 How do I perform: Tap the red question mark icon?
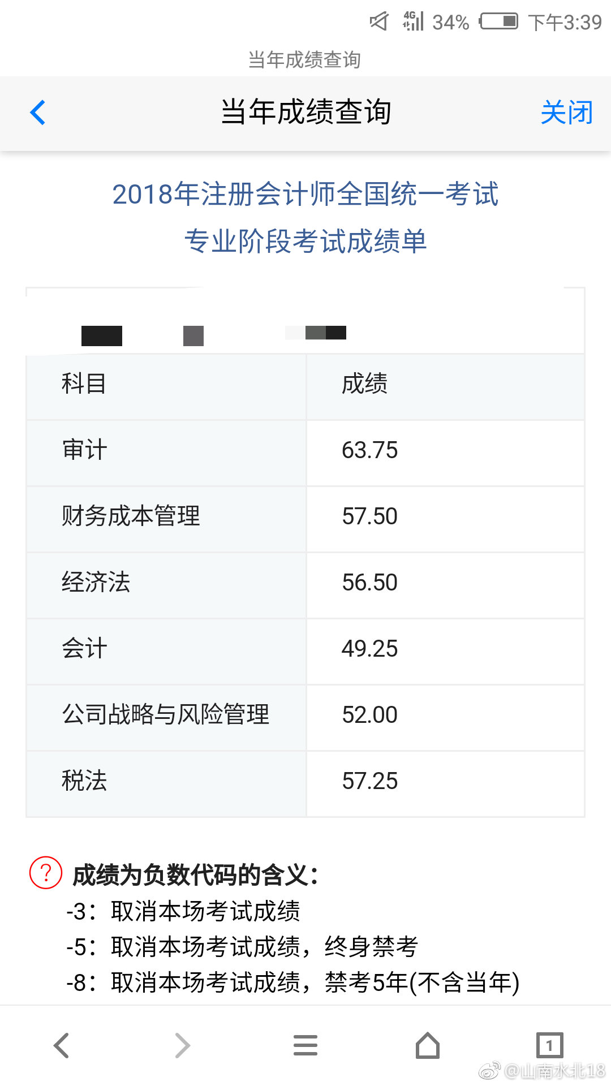[x=46, y=873]
